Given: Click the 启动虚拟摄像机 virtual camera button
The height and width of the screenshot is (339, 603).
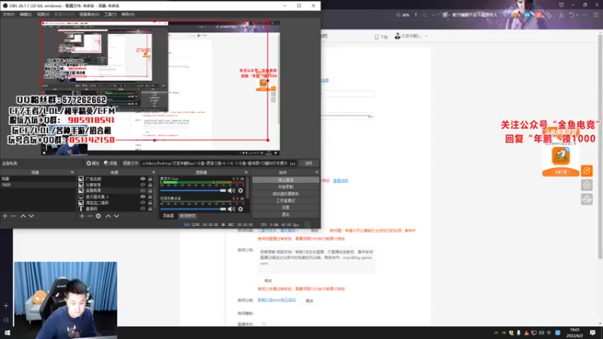Looking at the screenshot, I should point(286,194).
